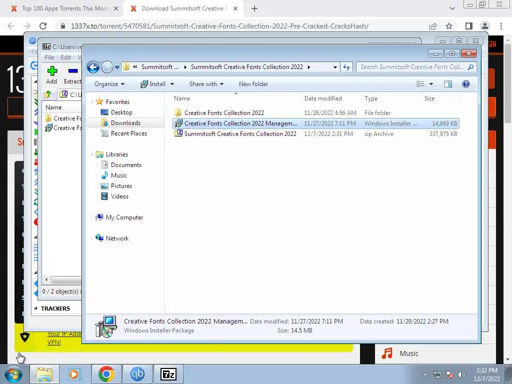Bookmark this page with the star icon
Viewport: 512px width, 384px height.
tap(449, 26)
